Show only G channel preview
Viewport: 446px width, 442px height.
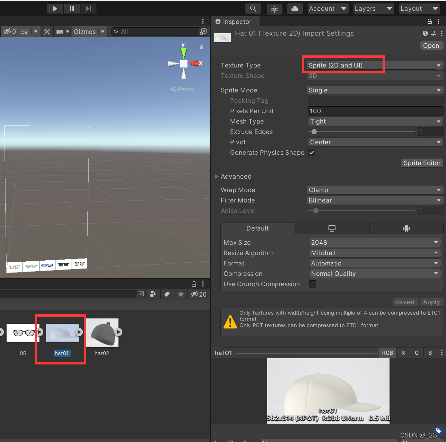click(x=417, y=353)
